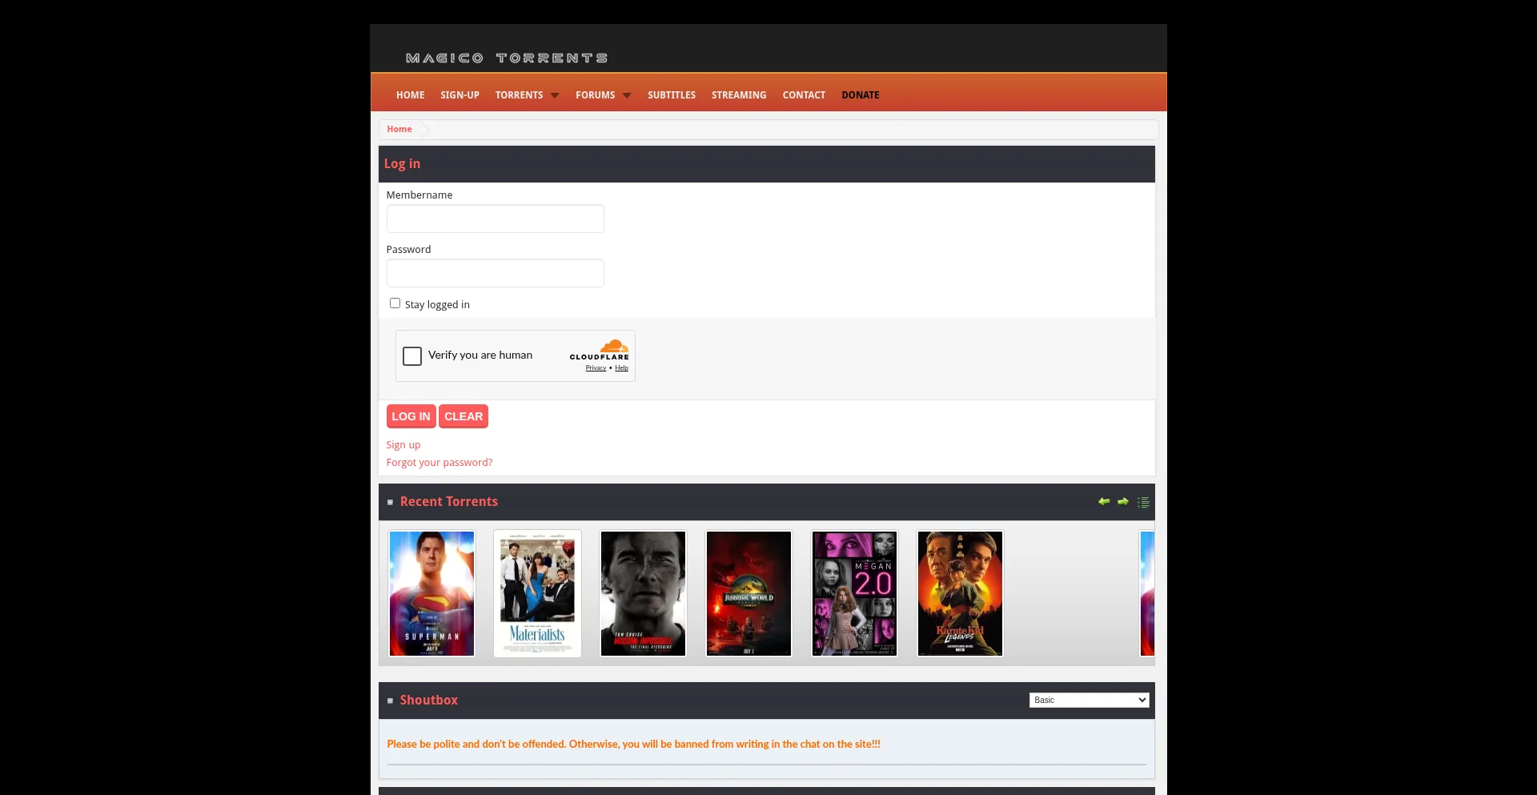
Task: Open the Contact navigation item
Action: (804, 95)
